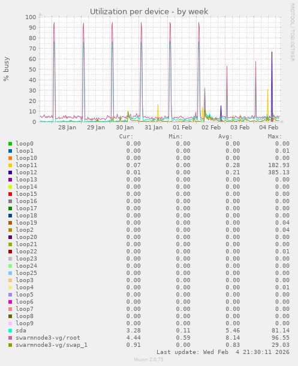Click the 'Last update' timestamp text
The height and width of the screenshot is (366, 298).
223,352
